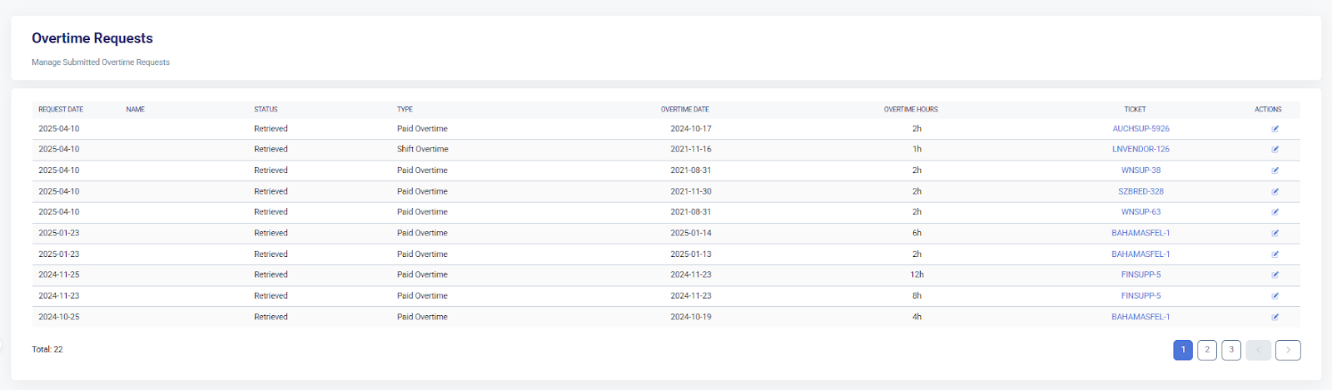Edit the 8h FINSUPP-5 overtime request

(x=1275, y=296)
